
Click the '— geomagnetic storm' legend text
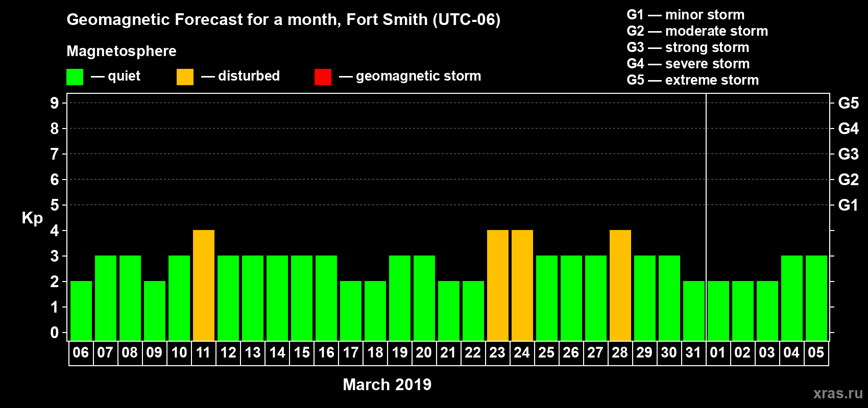[x=410, y=76]
